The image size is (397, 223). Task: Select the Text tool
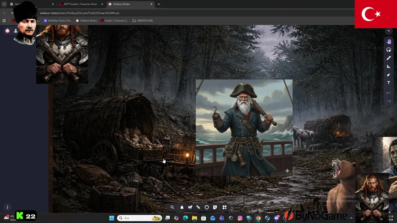389,83
